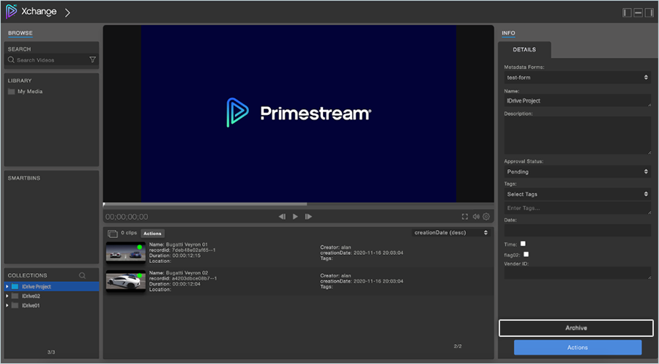Step forward one frame
Screen dimensions: 659x364
(308, 217)
